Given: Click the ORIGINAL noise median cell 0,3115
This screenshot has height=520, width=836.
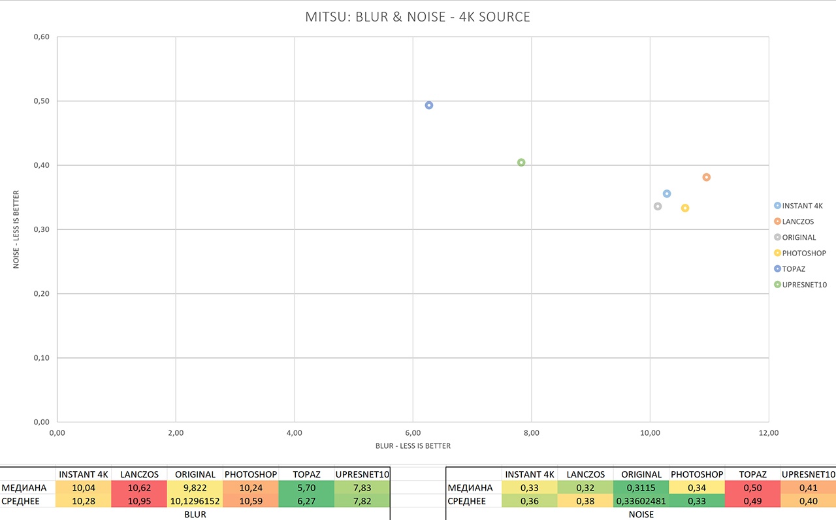Looking at the screenshot, I should pos(641,488).
